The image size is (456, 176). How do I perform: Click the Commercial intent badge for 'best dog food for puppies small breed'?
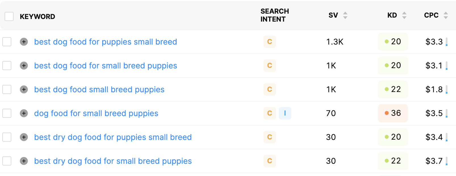pos(269,42)
